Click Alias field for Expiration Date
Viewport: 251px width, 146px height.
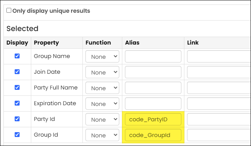click(153, 103)
